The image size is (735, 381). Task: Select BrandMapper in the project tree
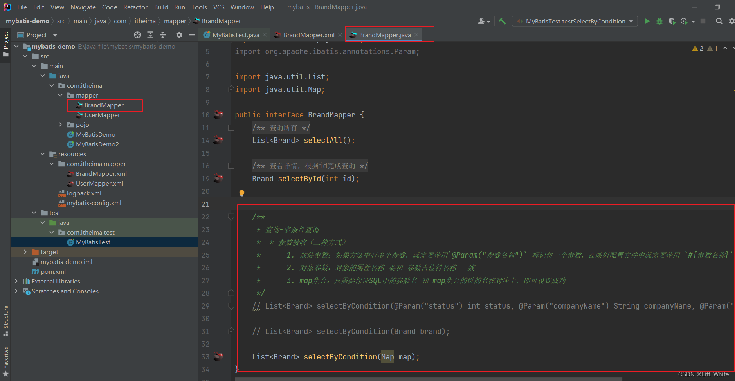[x=104, y=105]
